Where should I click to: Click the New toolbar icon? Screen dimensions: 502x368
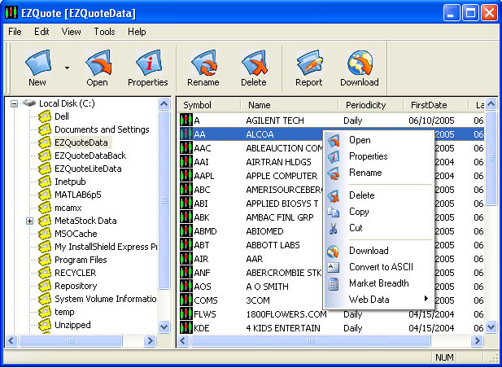point(37,63)
